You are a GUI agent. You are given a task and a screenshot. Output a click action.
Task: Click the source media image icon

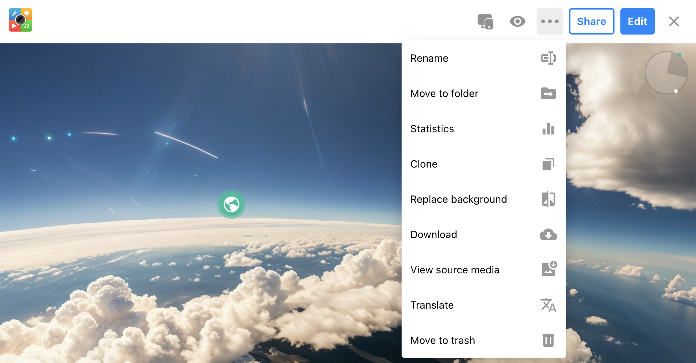click(x=549, y=269)
